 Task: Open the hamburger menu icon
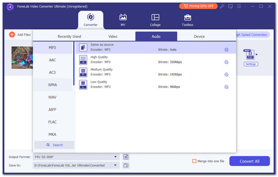tap(239, 6)
